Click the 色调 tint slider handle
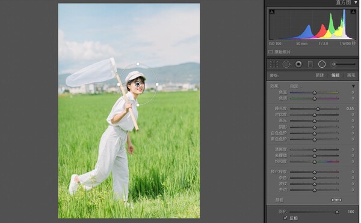361x223 pixels. pyautogui.click(x=315, y=98)
